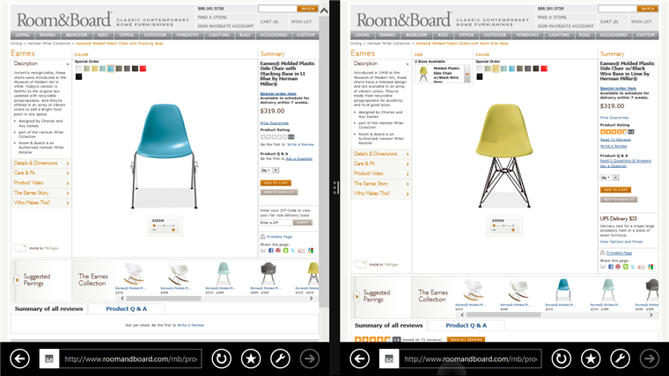Click the site favicon in left address bar

49,358
